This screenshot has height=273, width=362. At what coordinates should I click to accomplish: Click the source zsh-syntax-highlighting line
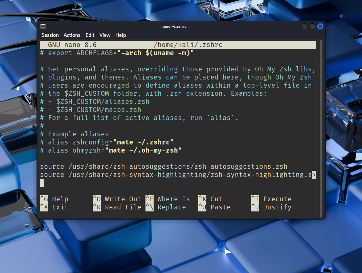pos(176,175)
